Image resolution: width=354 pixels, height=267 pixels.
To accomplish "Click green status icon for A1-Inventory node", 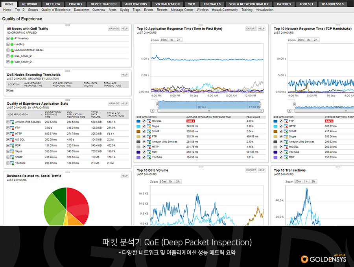I will (12, 39).
